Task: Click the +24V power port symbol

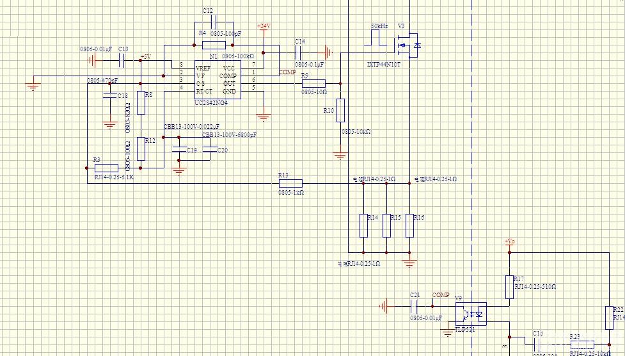Action: coord(263,27)
